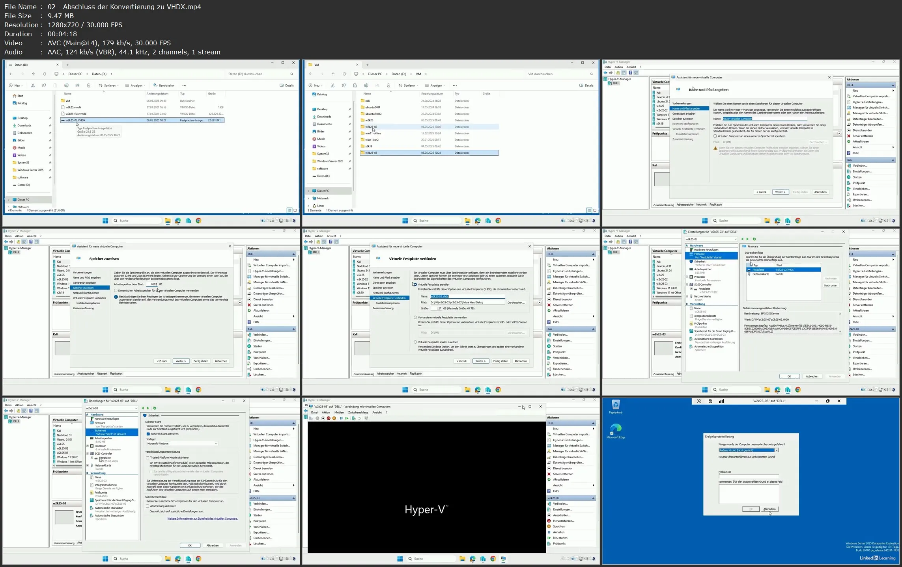Tick the Dynamischen Arbeitsspeicher checkbox in Speicher zuweisen

point(116,290)
